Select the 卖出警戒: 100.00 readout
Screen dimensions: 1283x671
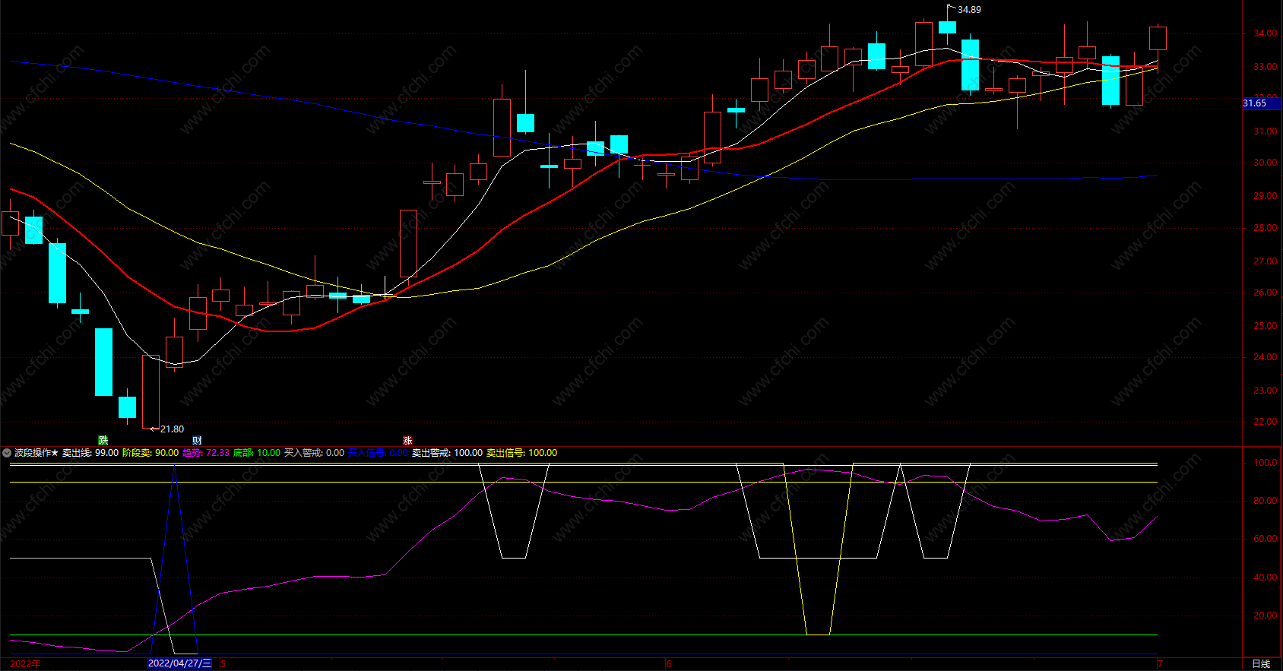point(447,453)
